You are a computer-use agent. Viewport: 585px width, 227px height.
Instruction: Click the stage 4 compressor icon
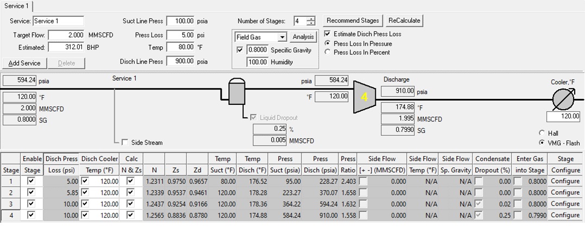pyautogui.click(x=365, y=97)
